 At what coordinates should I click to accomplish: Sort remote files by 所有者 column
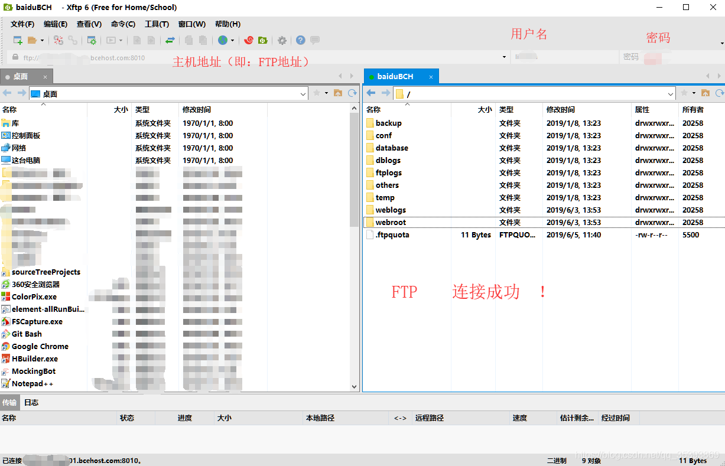(701, 110)
